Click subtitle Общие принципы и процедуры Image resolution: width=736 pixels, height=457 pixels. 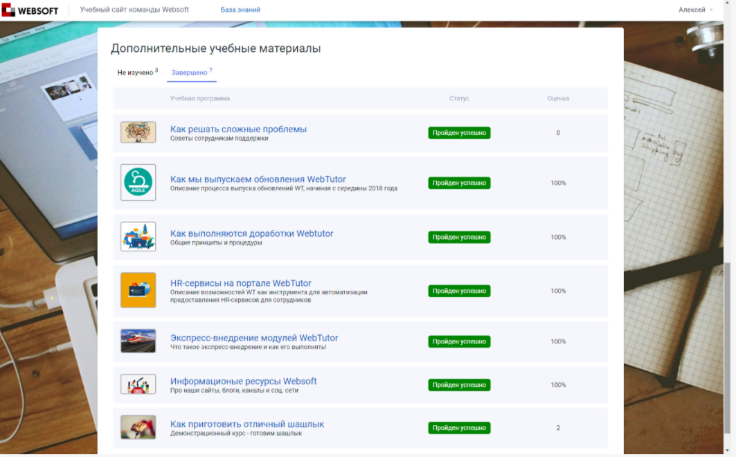point(216,242)
